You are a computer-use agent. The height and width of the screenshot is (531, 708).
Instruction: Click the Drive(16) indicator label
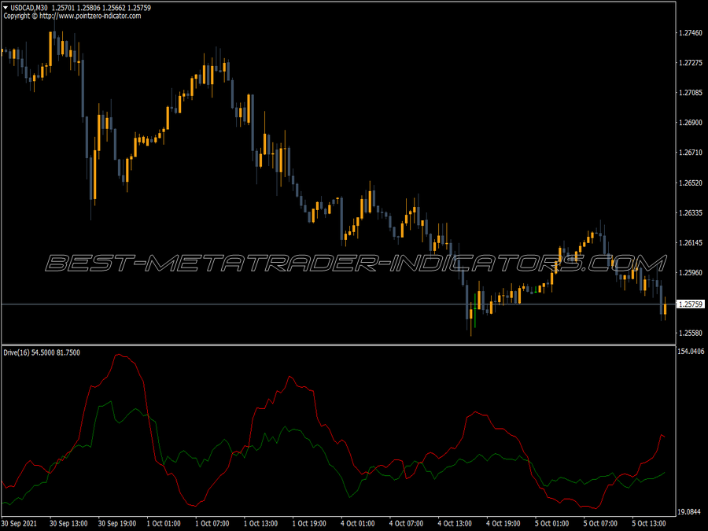point(17,352)
